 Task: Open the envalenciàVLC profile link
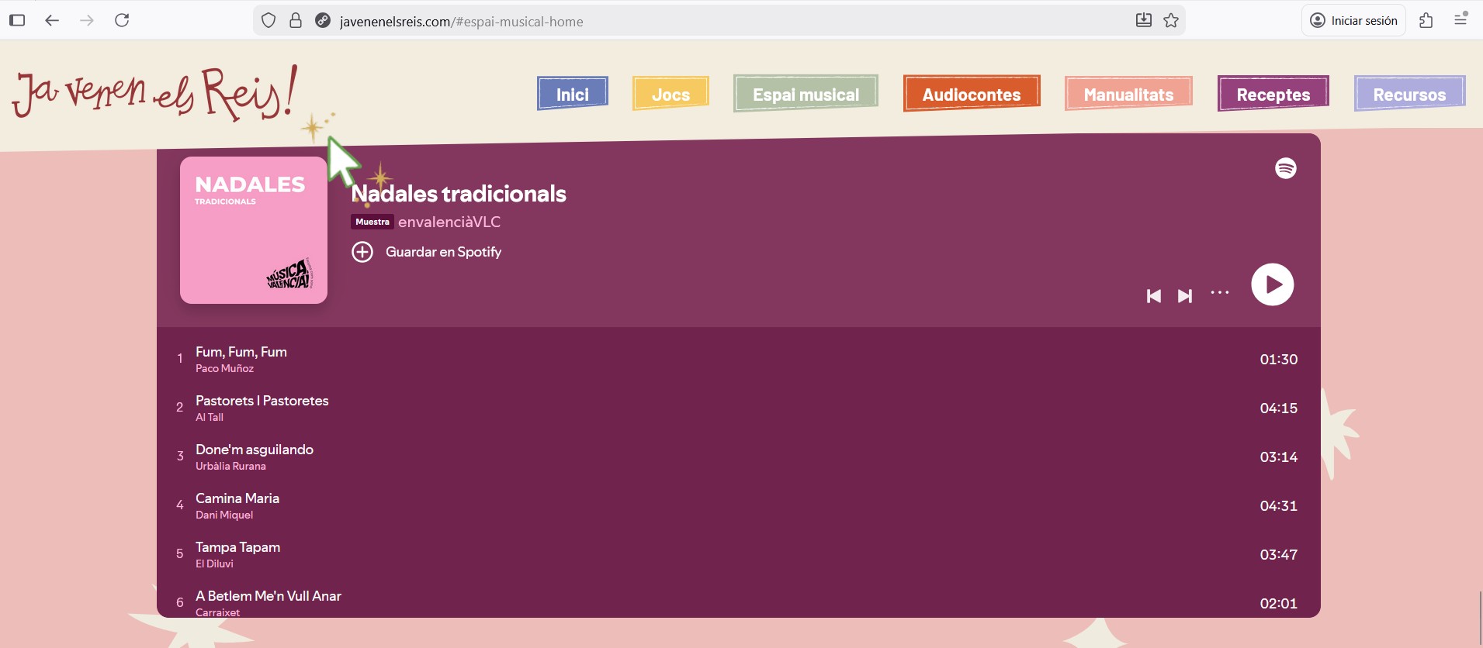[449, 222]
